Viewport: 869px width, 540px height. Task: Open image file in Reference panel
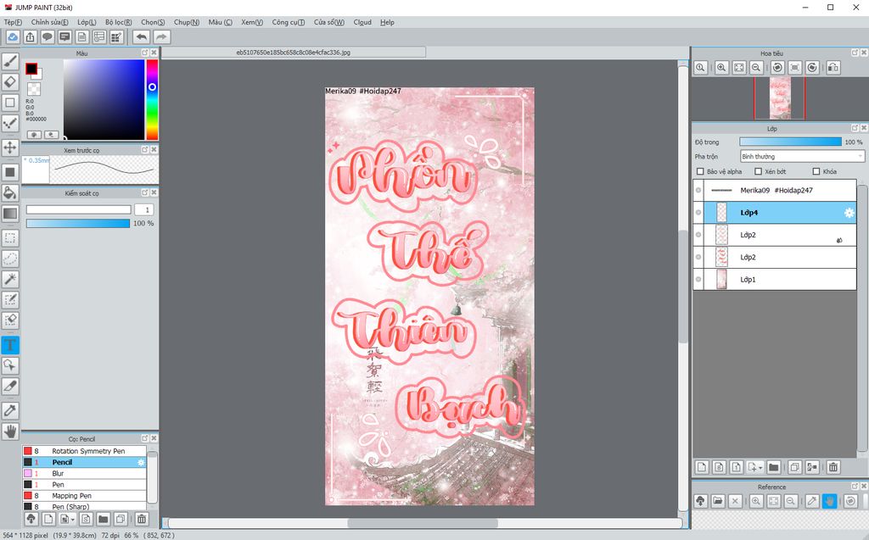click(x=718, y=501)
